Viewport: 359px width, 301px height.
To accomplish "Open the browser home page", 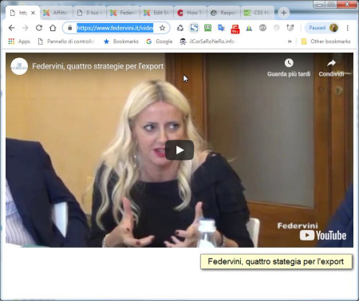I will [x=53, y=28].
